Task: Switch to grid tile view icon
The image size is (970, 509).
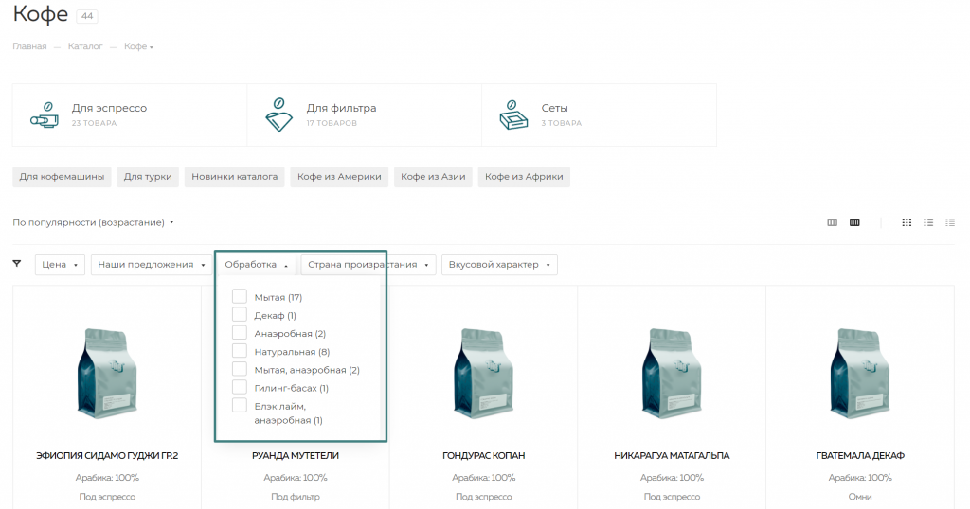Action: (x=907, y=222)
